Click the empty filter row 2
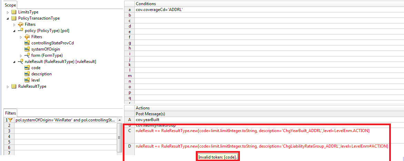The width and height of the screenshot is (404, 161). click(x=65, y=125)
